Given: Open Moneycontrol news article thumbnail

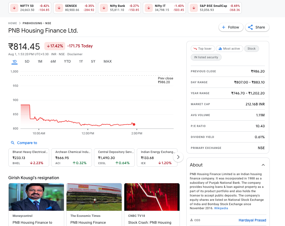Looking at the screenshot, I should point(36,197).
